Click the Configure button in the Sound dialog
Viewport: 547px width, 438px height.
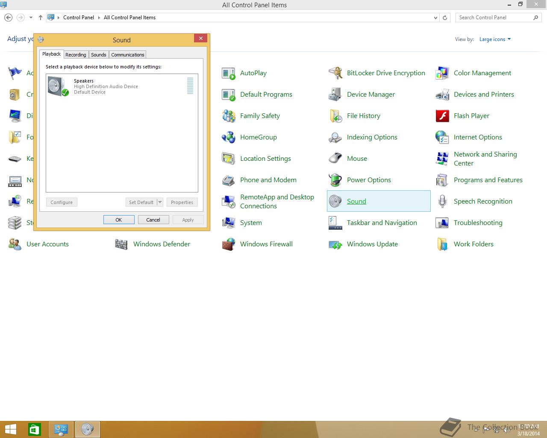62,202
